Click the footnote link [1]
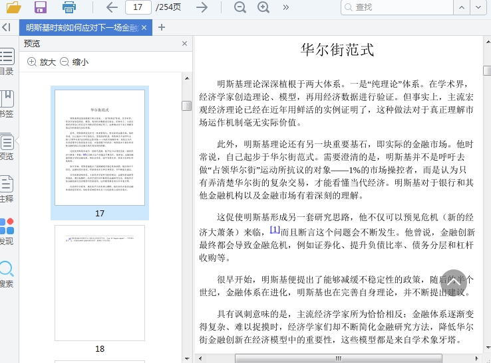Screen dimensions: 491x363 coord(275,230)
